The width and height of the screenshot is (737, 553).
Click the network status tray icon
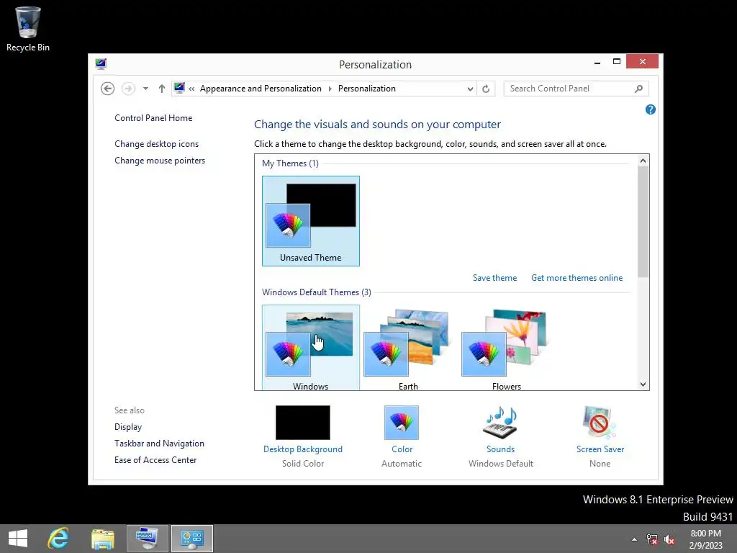(x=652, y=539)
